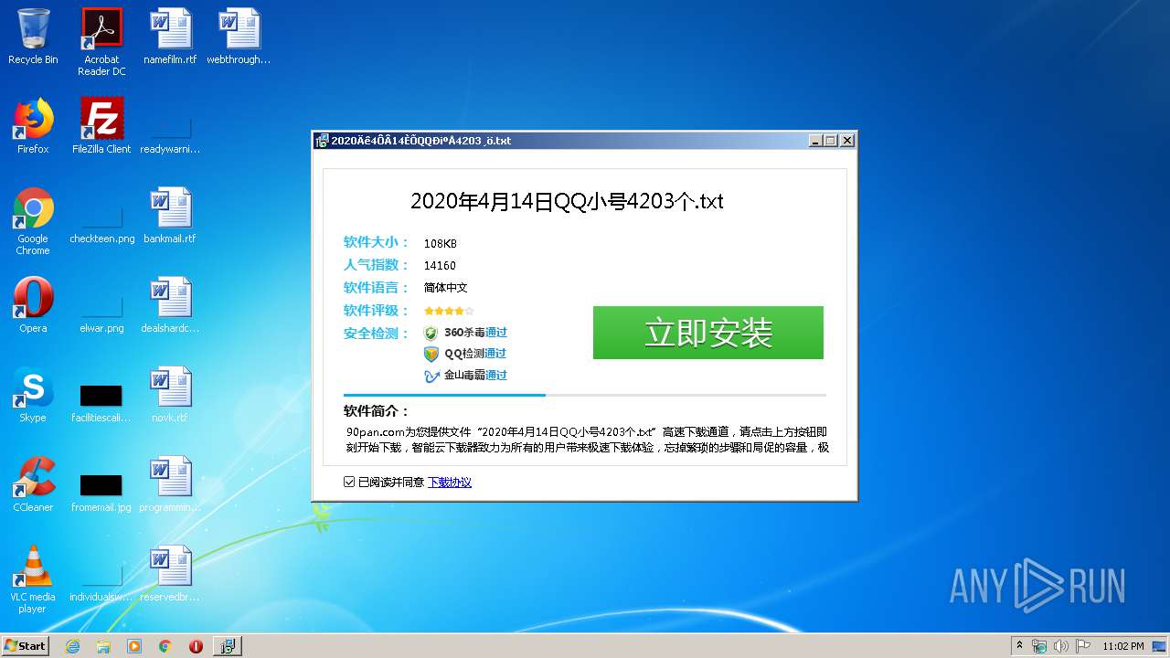1170x658 pixels.
Task: Open the Recycle Bin desktop icon
Action: [33, 37]
